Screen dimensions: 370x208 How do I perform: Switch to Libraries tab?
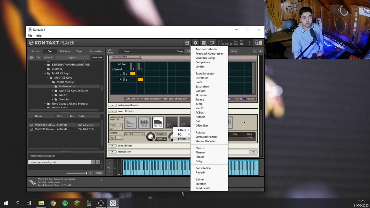click(x=35, y=51)
